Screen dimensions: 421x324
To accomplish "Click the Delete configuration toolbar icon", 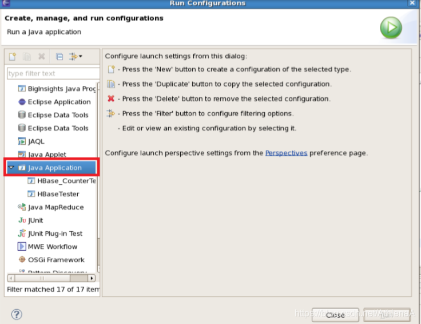I will tap(42, 57).
